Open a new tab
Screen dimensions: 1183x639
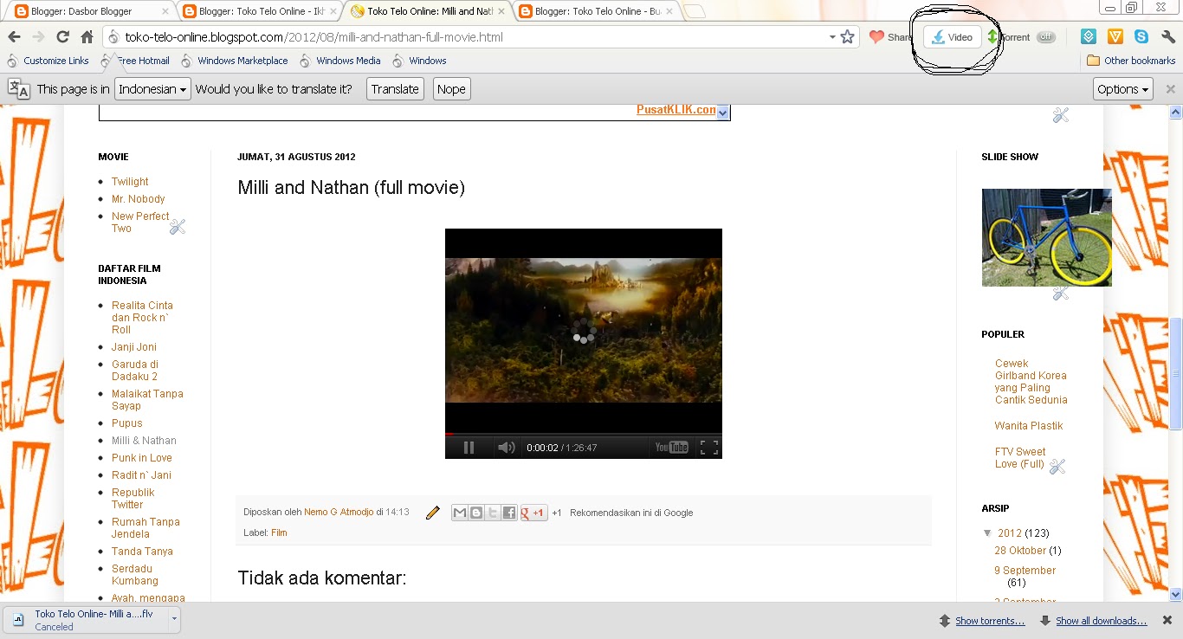pyautogui.click(x=695, y=11)
